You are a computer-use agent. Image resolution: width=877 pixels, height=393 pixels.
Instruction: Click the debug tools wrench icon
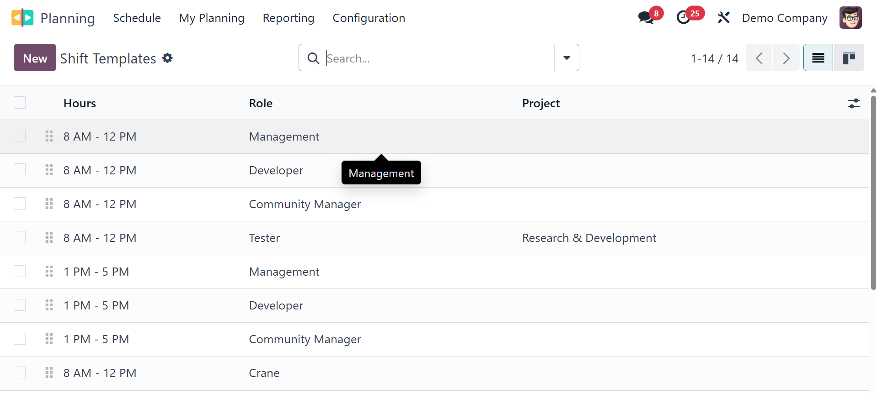point(723,18)
